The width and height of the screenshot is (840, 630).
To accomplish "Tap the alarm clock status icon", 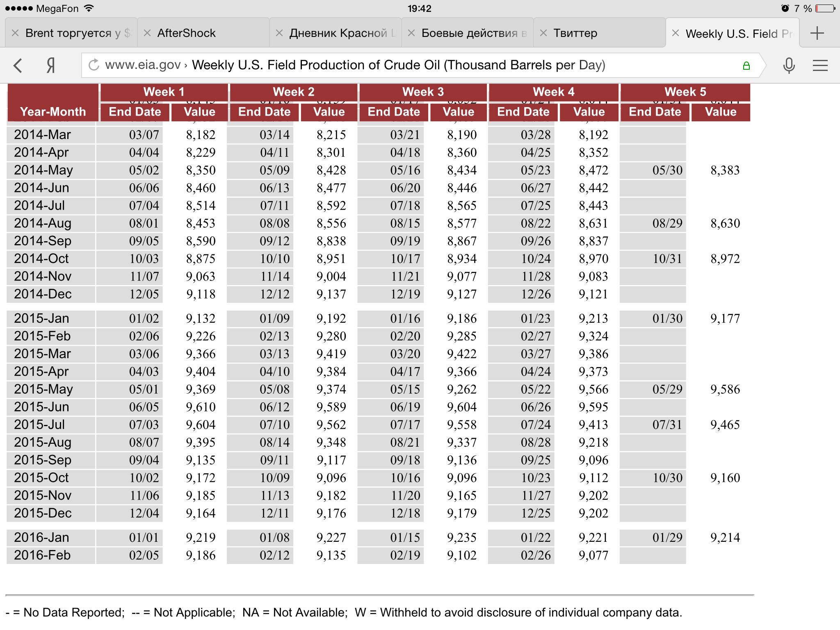I will [785, 8].
